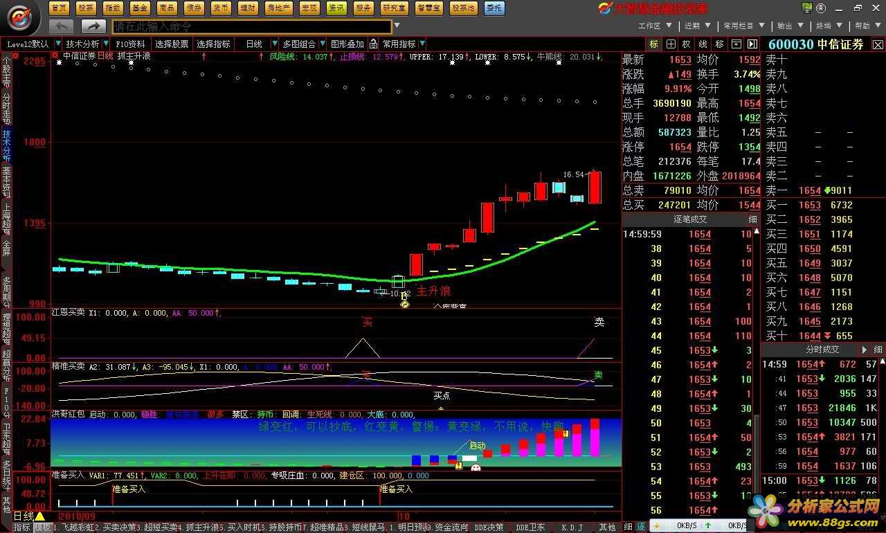The height and width of the screenshot is (533, 886).
Task: Open the 股票池 toolbar button
Action: point(463,8)
